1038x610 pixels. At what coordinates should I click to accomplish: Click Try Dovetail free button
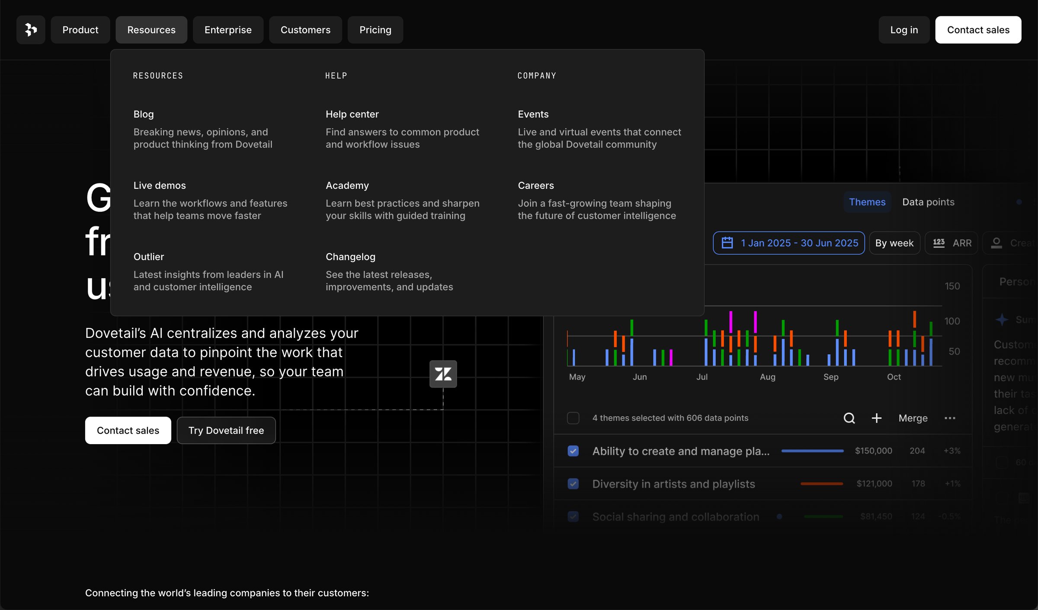[226, 430]
